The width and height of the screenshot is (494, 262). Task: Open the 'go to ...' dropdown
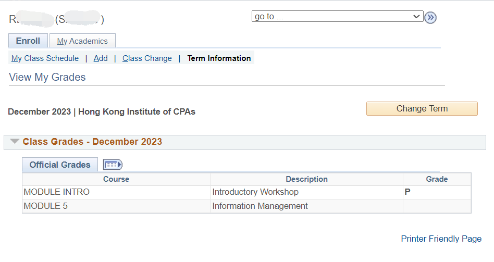coord(337,16)
